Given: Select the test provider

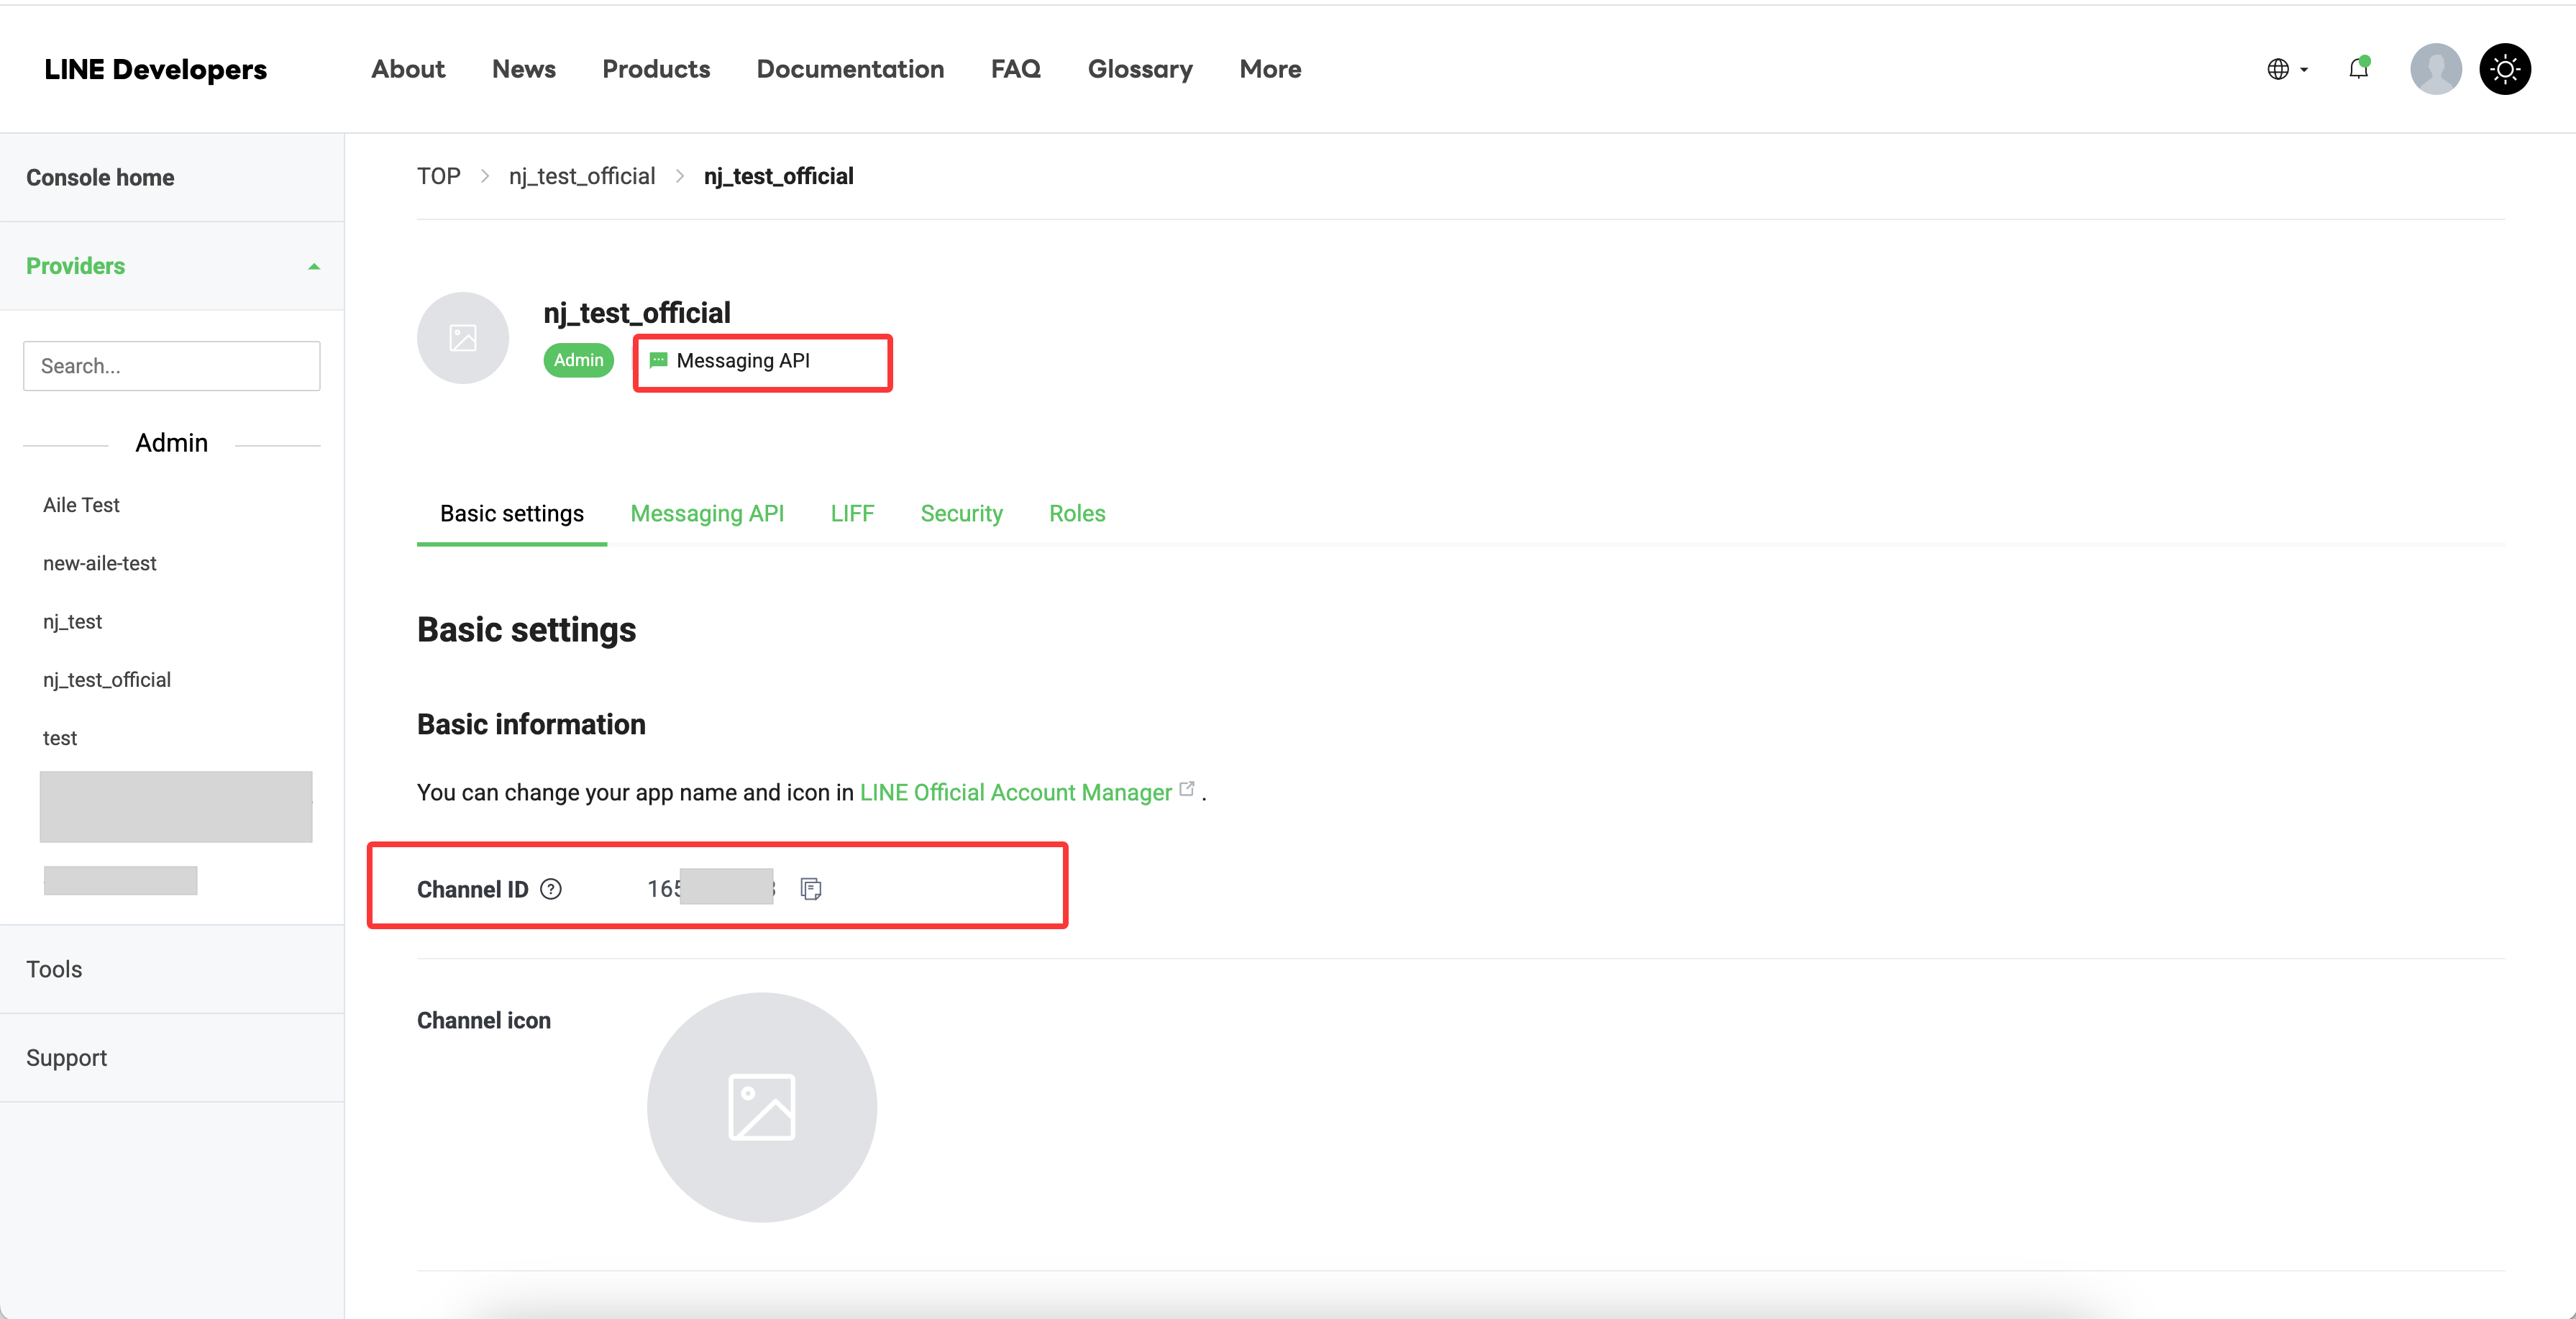Looking at the screenshot, I should 60,738.
